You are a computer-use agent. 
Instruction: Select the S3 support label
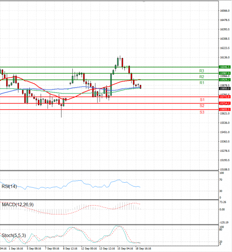(x=202, y=112)
